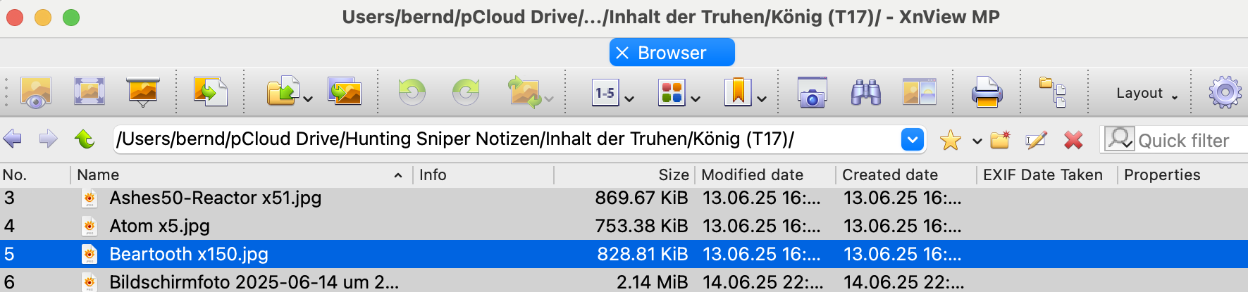The height and width of the screenshot is (292, 1248).
Task: Select the Atom x5.jpg file row
Action: [x=624, y=226]
